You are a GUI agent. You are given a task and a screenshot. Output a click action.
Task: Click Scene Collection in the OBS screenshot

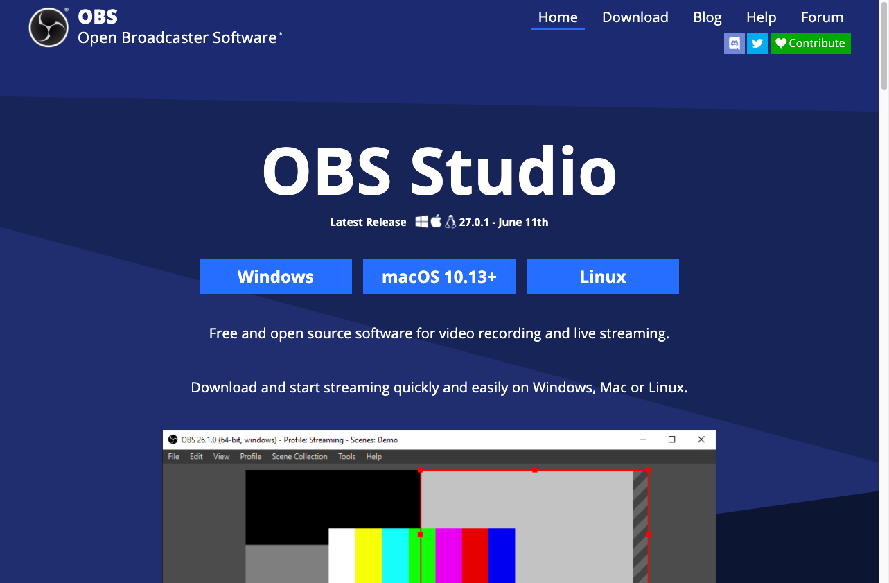pyautogui.click(x=300, y=457)
